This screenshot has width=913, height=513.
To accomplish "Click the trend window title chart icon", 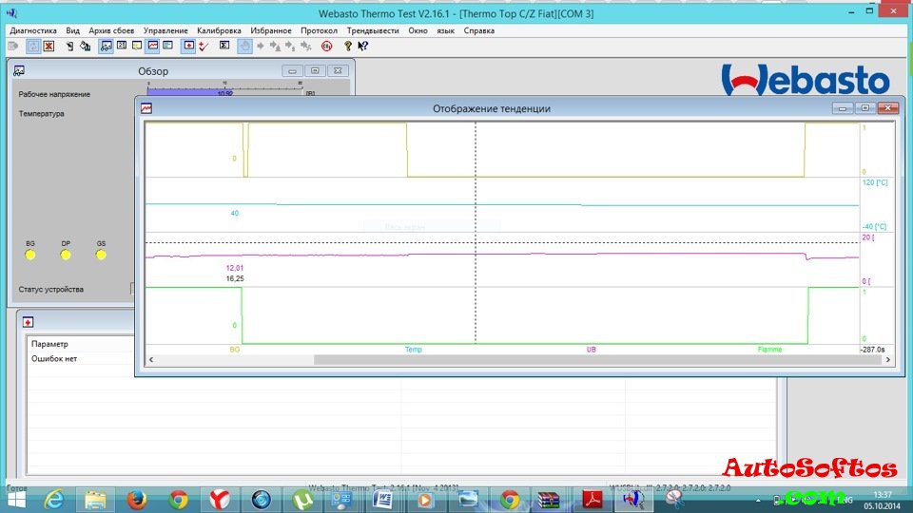I will point(146,108).
